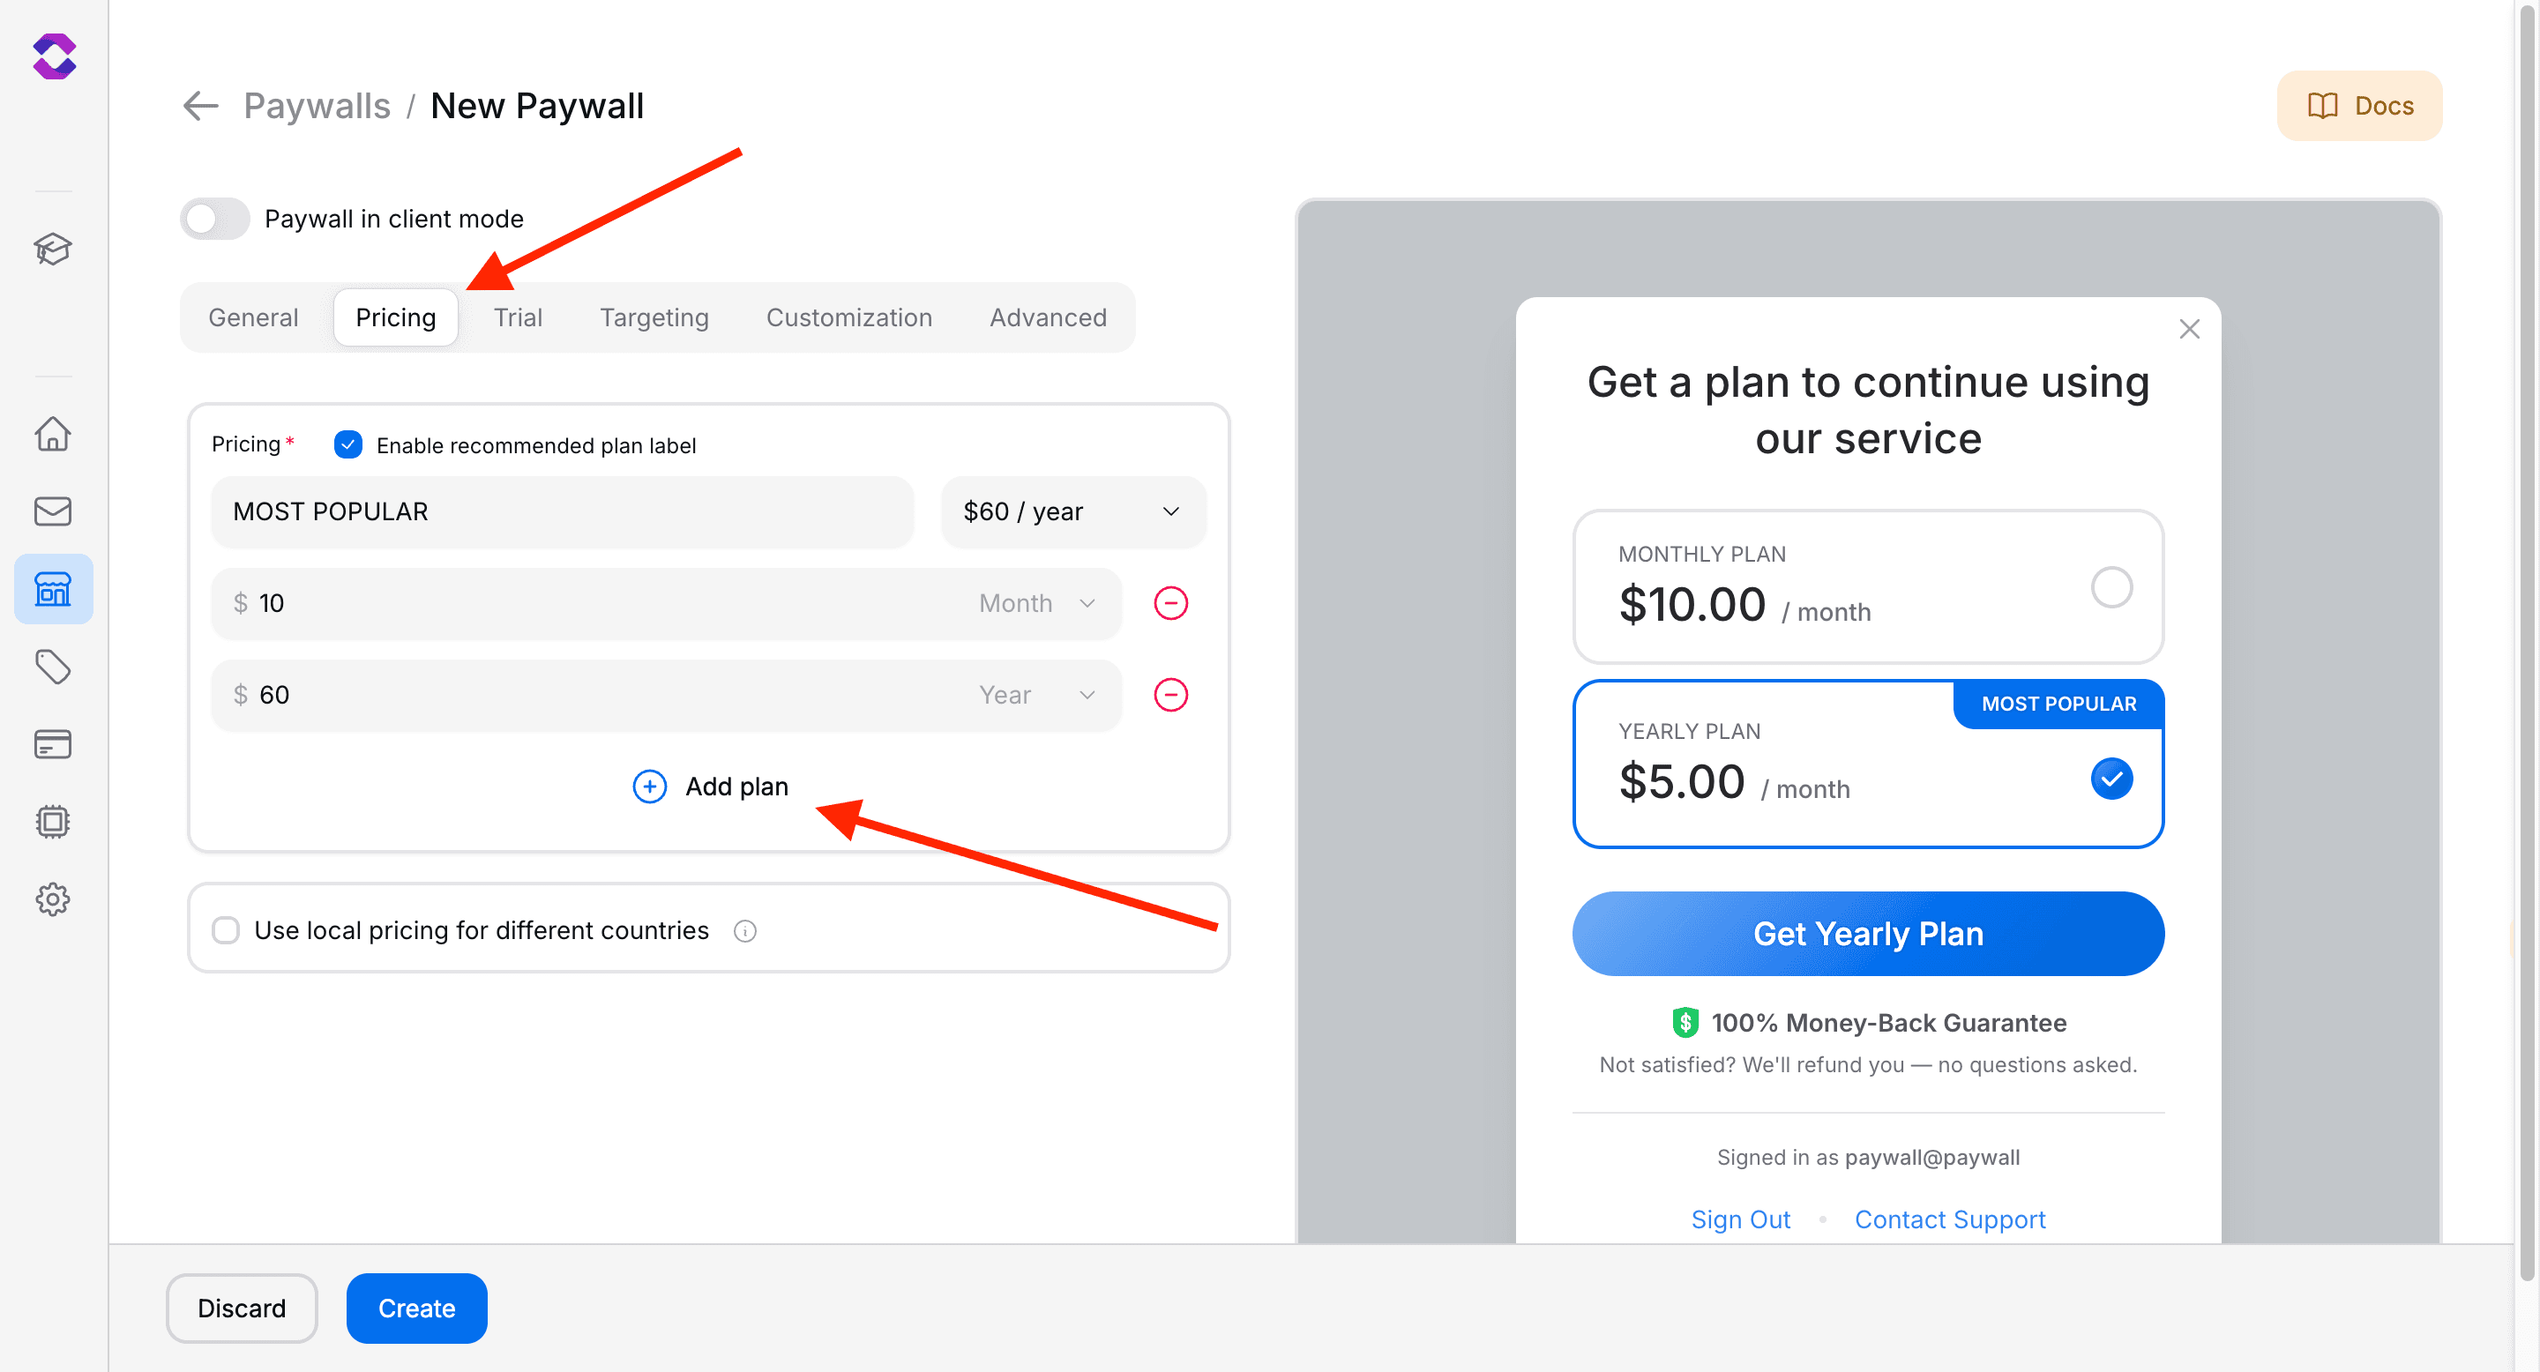This screenshot has width=2540, height=1372.
Task: Click Add plan in the pricing section
Action: click(x=709, y=787)
